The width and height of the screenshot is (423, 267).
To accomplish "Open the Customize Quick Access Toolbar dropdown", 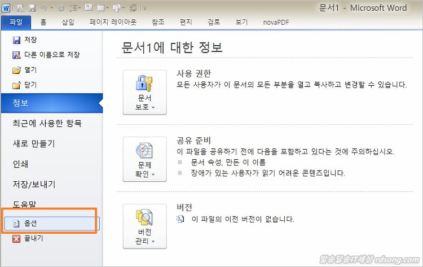I will pos(144,8).
